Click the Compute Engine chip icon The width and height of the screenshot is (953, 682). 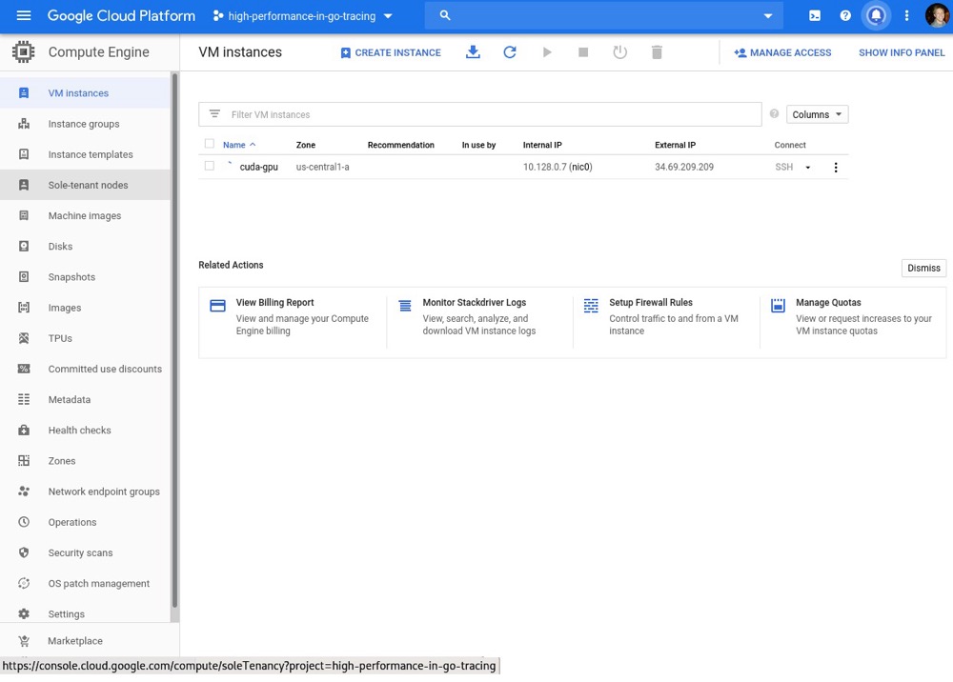coord(24,52)
